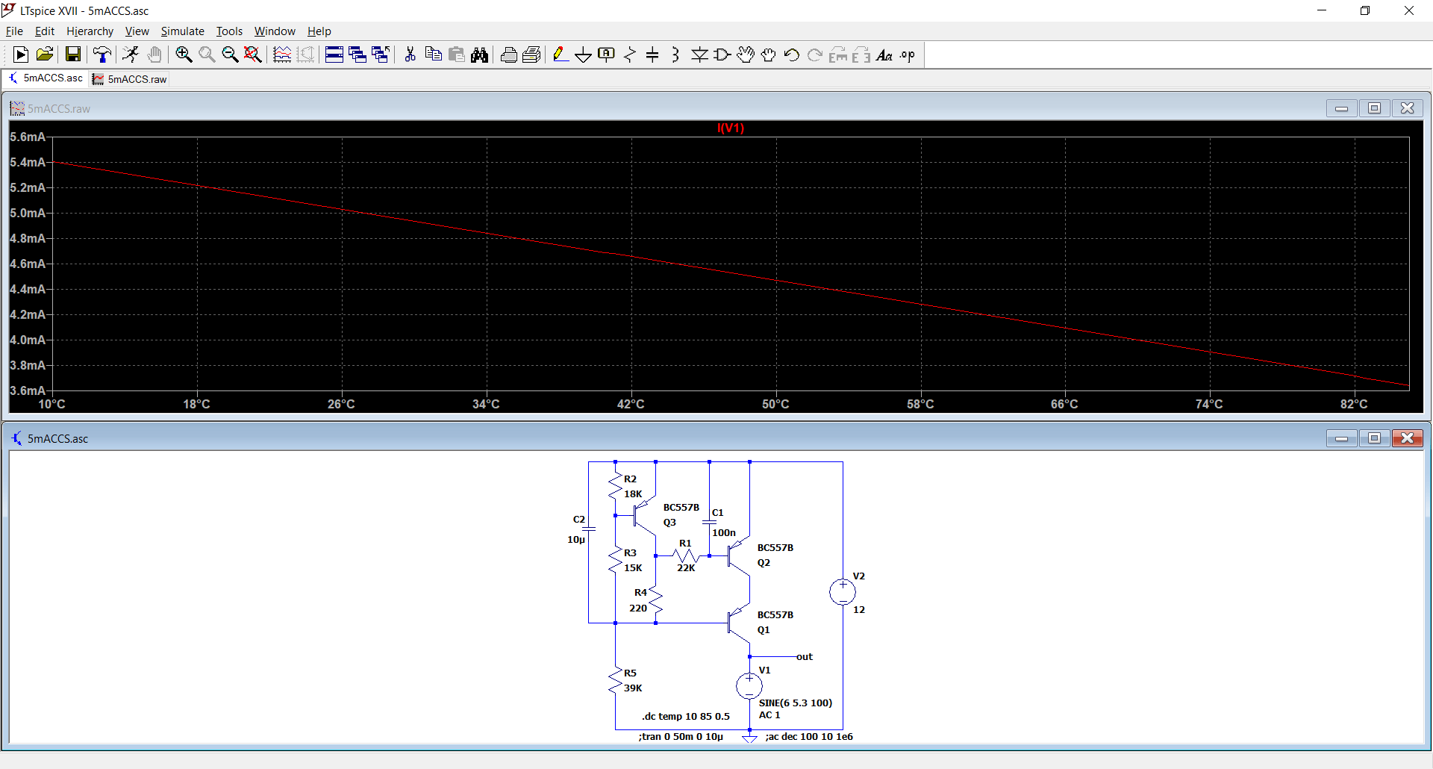The width and height of the screenshot is (1433, 769).
Task: Click the V1 voltage source symbol
Action: tap(749, 685)
